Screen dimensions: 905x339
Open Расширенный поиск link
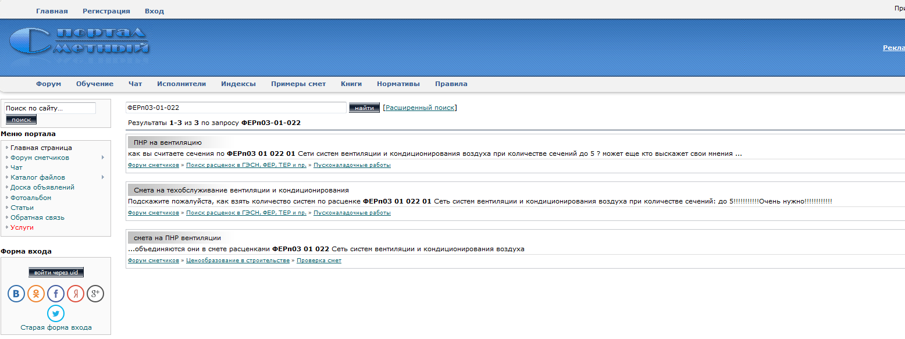pyautogui.click(x=421, y=108)
